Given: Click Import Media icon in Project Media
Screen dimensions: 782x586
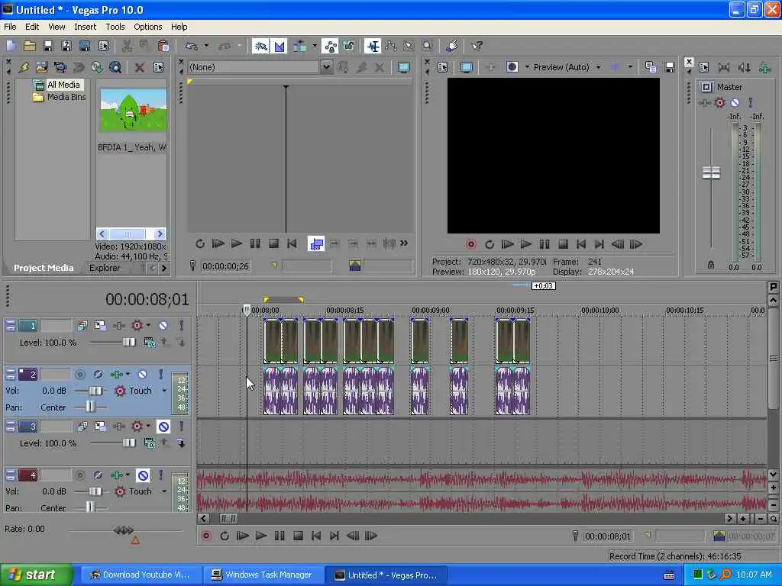Looking at the screenshot, I should point(41,67).
